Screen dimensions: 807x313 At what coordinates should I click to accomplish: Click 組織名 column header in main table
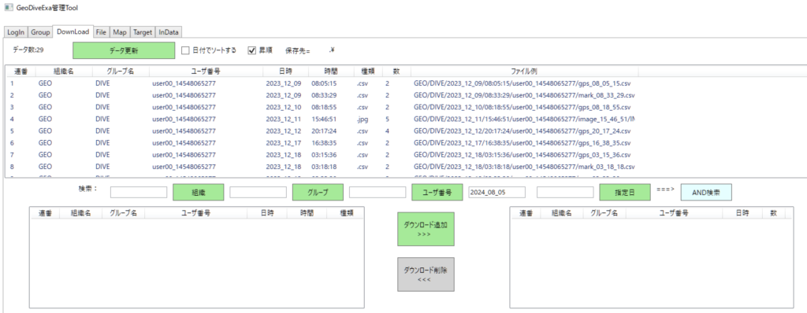tap(64, 72)
